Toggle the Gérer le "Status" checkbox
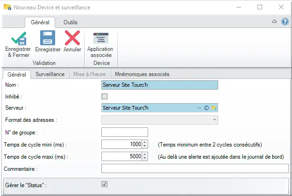This screenshot has width=292, height=196. click(104, 184)
